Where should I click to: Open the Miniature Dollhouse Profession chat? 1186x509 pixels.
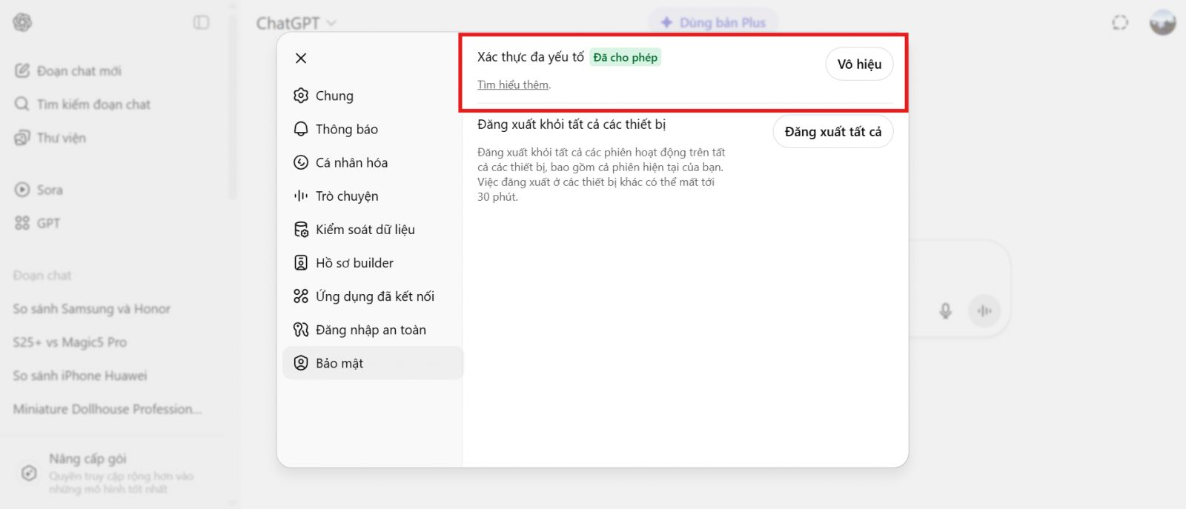[107, 409]
